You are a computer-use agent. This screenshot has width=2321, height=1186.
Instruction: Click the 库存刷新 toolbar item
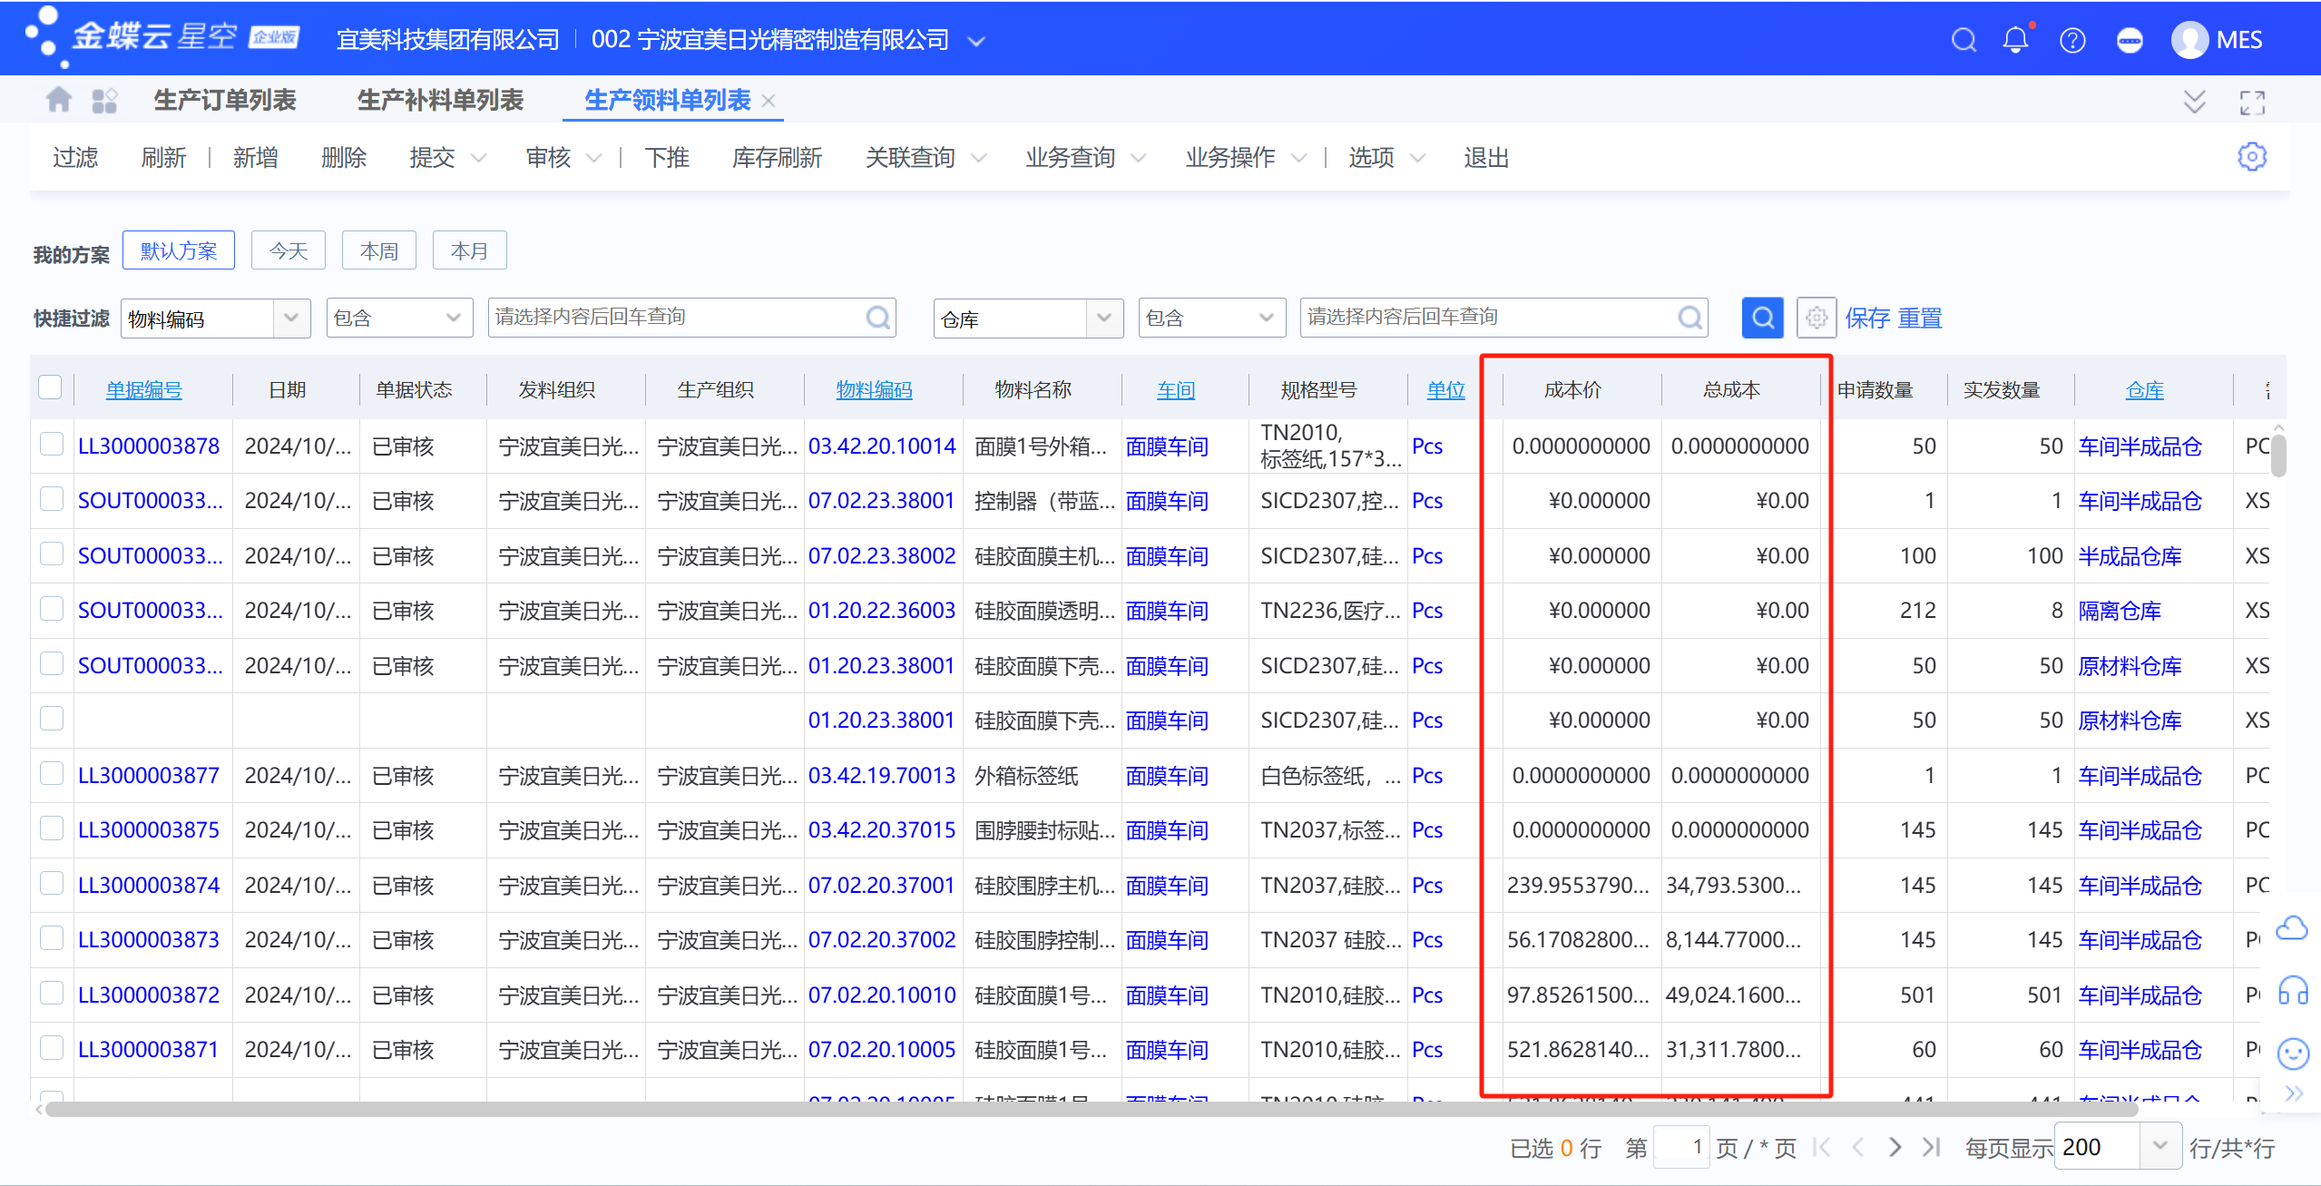[777, 158]
